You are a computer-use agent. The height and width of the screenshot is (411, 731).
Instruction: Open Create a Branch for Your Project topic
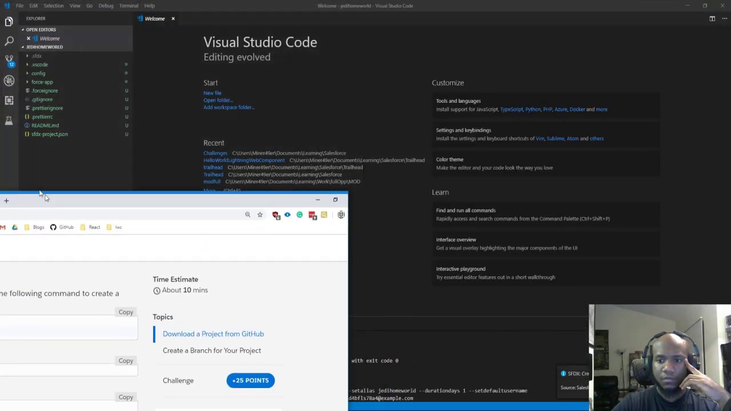[x=212, y=350]
